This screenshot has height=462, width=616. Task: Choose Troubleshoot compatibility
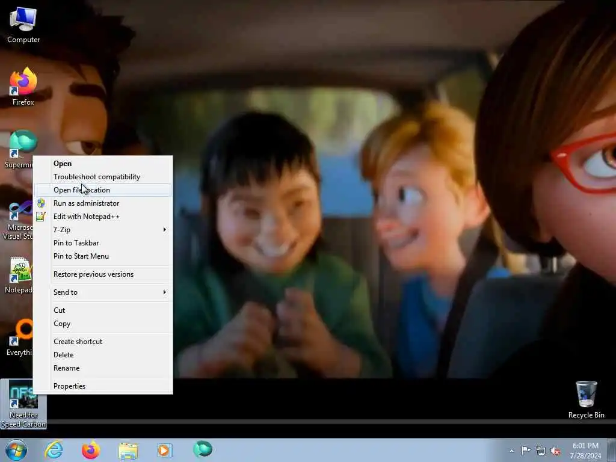coord(103,177)
